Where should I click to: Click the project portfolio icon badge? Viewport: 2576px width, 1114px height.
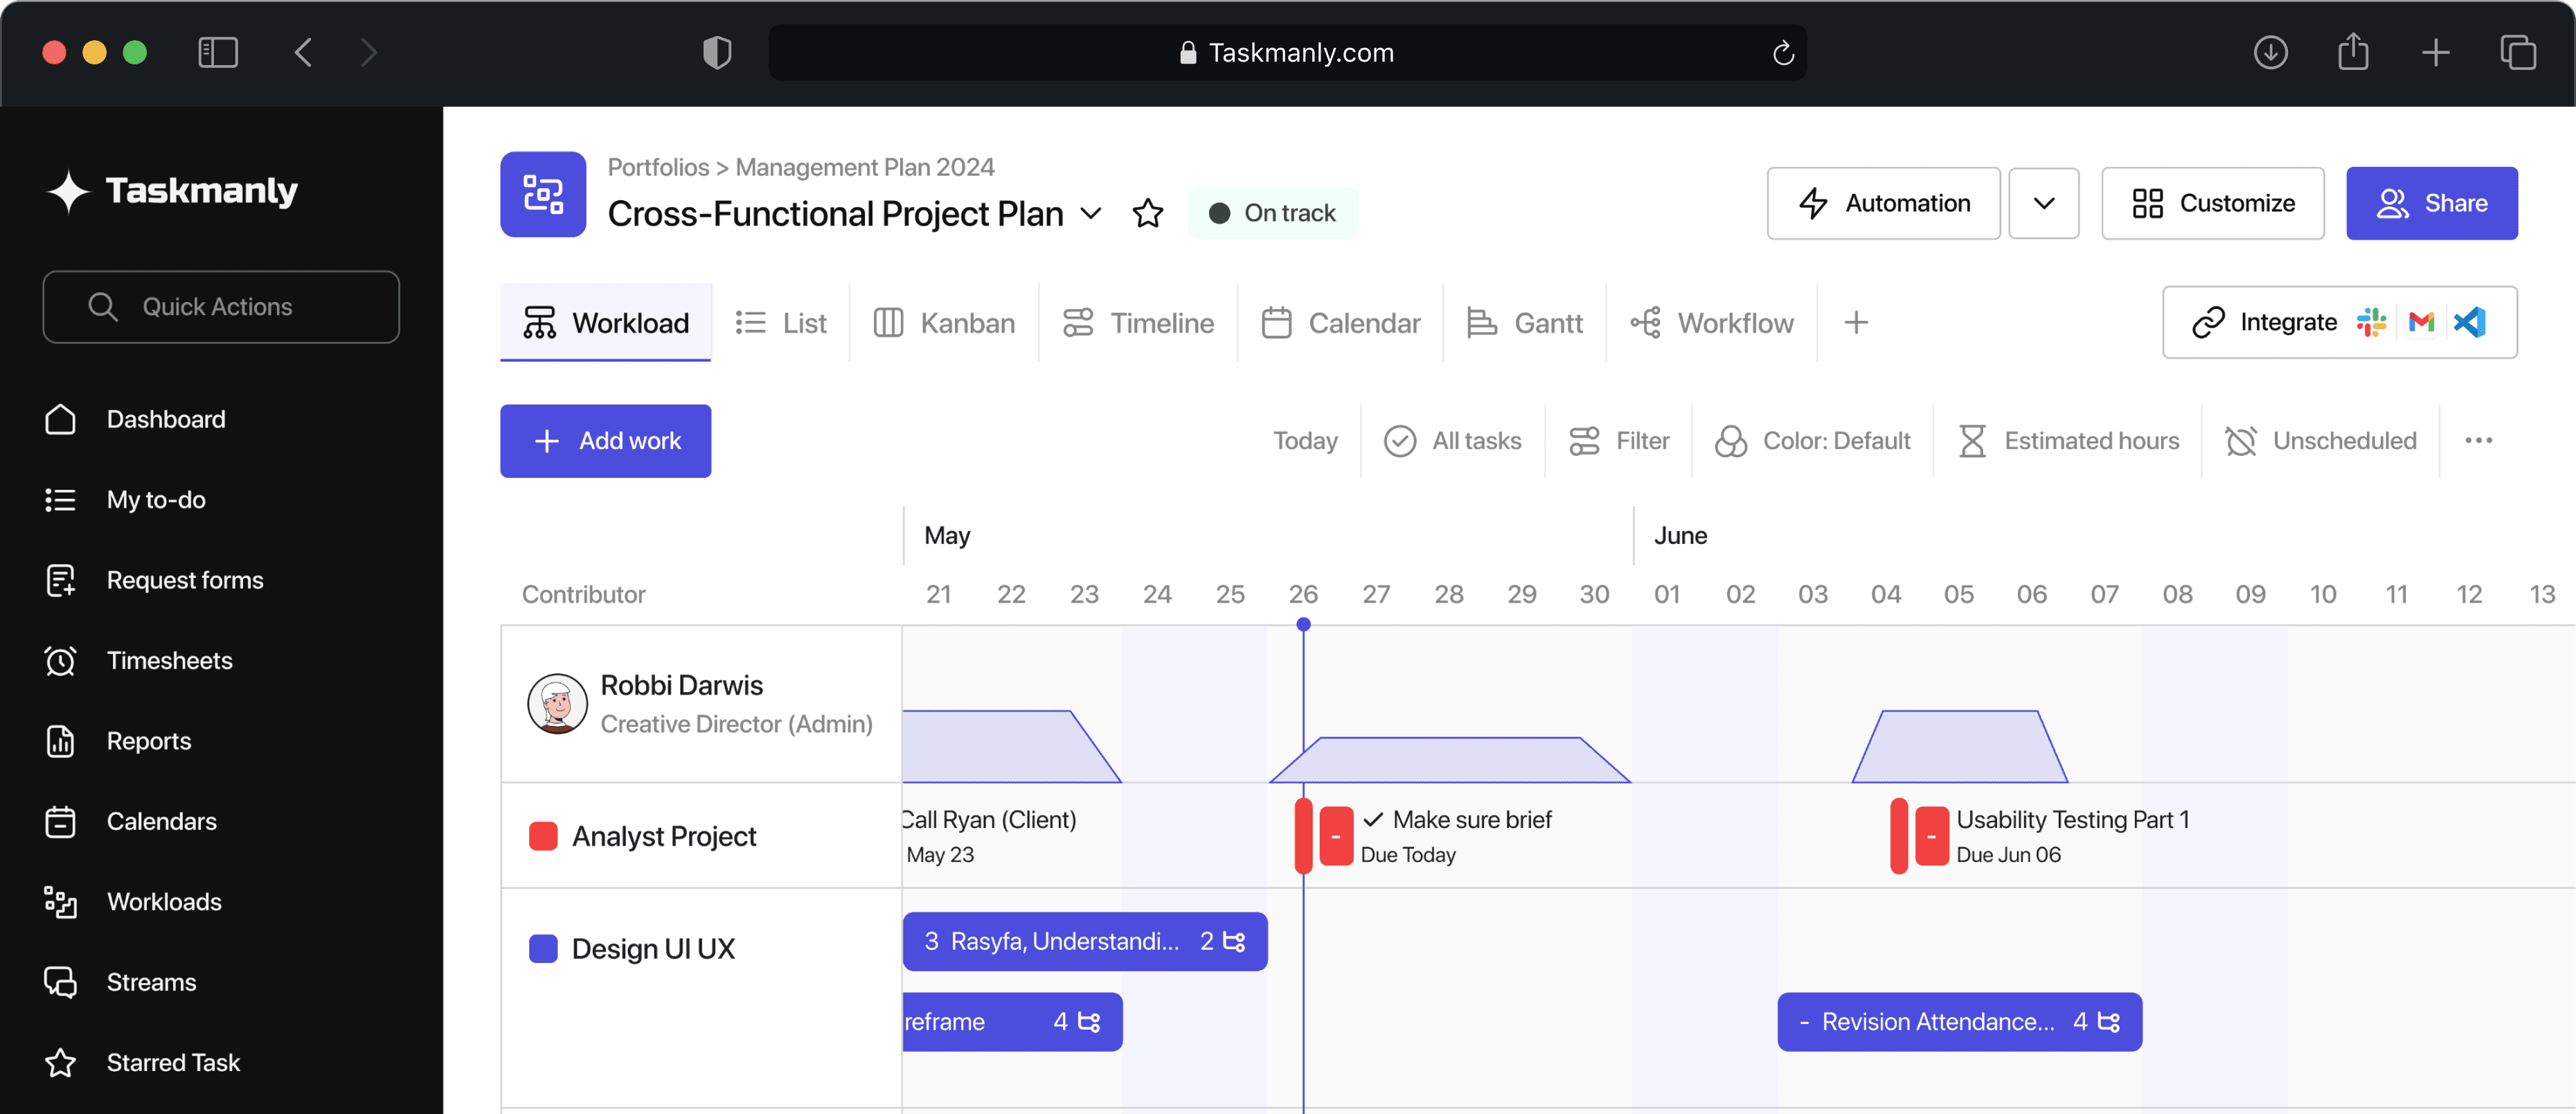(543, 194)
